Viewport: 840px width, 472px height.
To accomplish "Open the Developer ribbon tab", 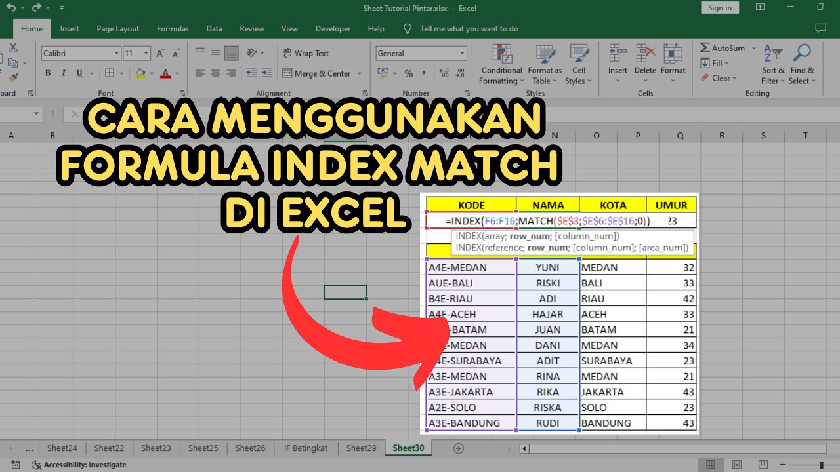I will pos(333,29).
